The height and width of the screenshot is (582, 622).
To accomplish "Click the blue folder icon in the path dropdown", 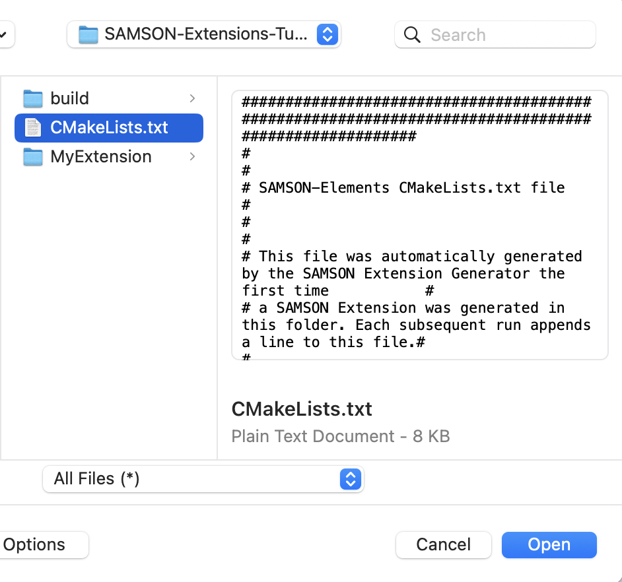I will click(89, 34).
